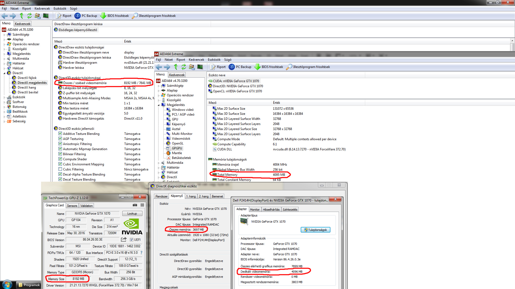Open PC Backup in the main AIDA64 toolbar
Viewport: 515px width, 289px height.
tap(86, 16)
